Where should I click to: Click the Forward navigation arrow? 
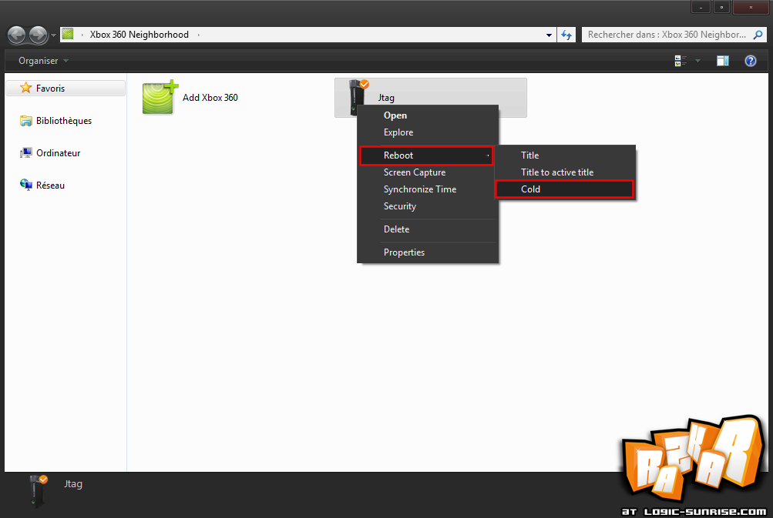pos(38,35)
